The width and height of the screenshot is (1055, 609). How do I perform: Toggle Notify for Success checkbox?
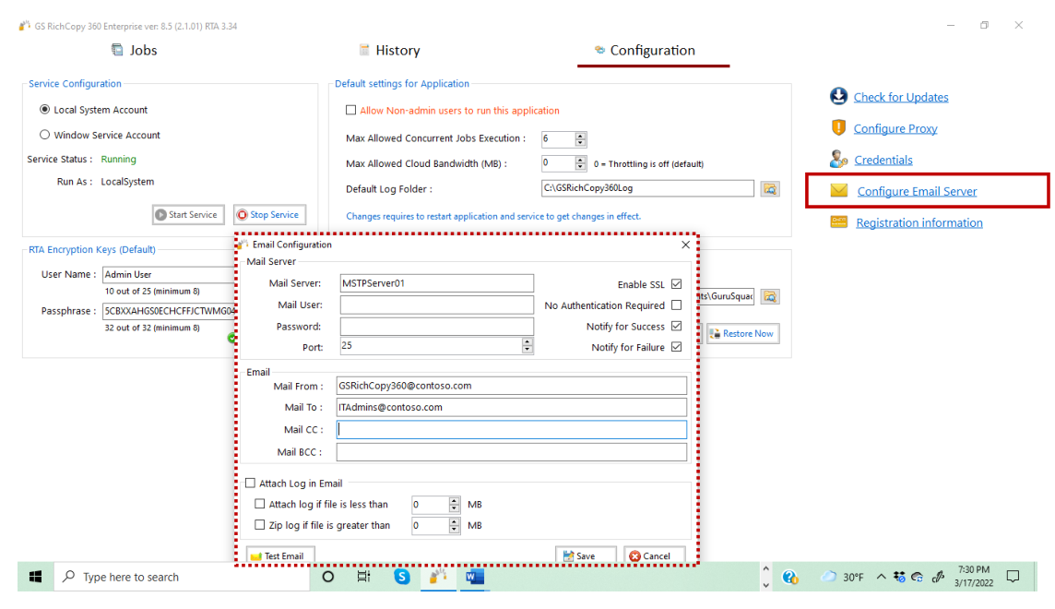pos(676,326)
